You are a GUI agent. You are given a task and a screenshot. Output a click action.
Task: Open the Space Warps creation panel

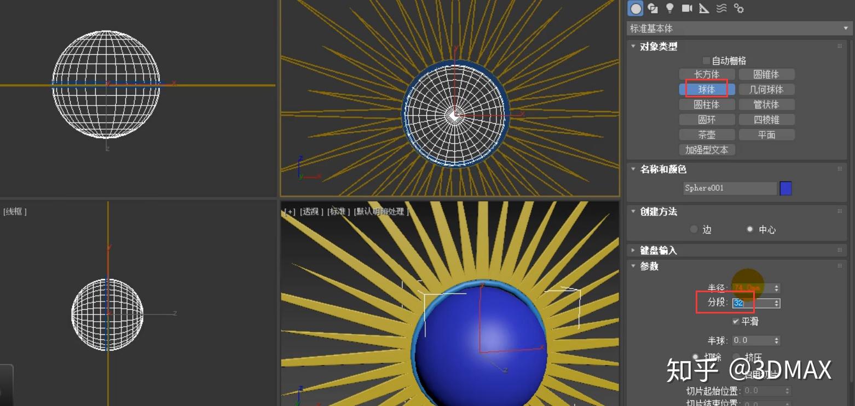(721, 8)
